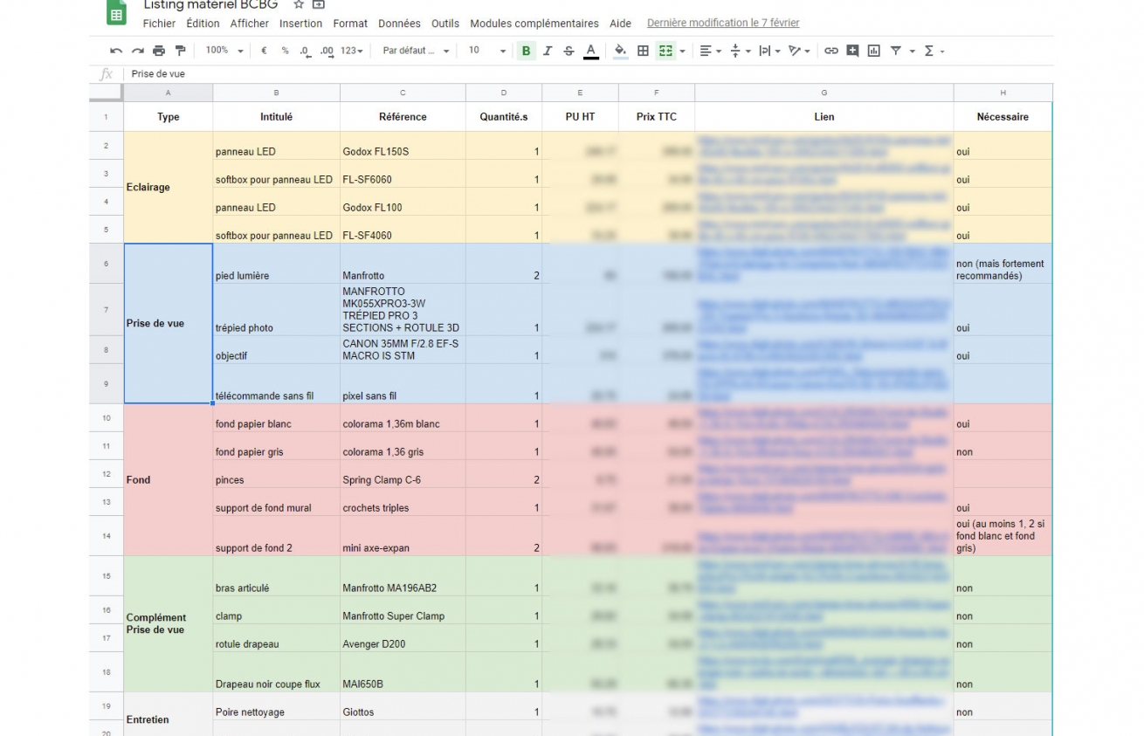
Task: Select column A header
Action: pos(169,93)
